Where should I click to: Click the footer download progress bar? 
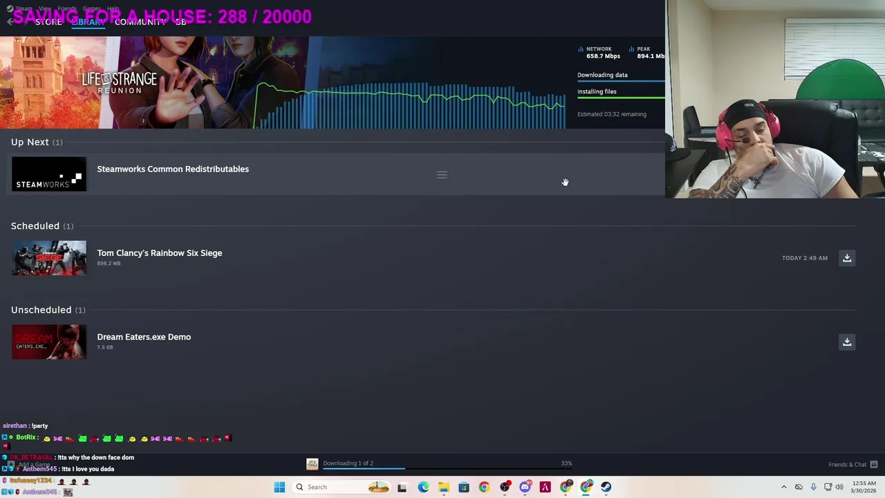(447, 469)
